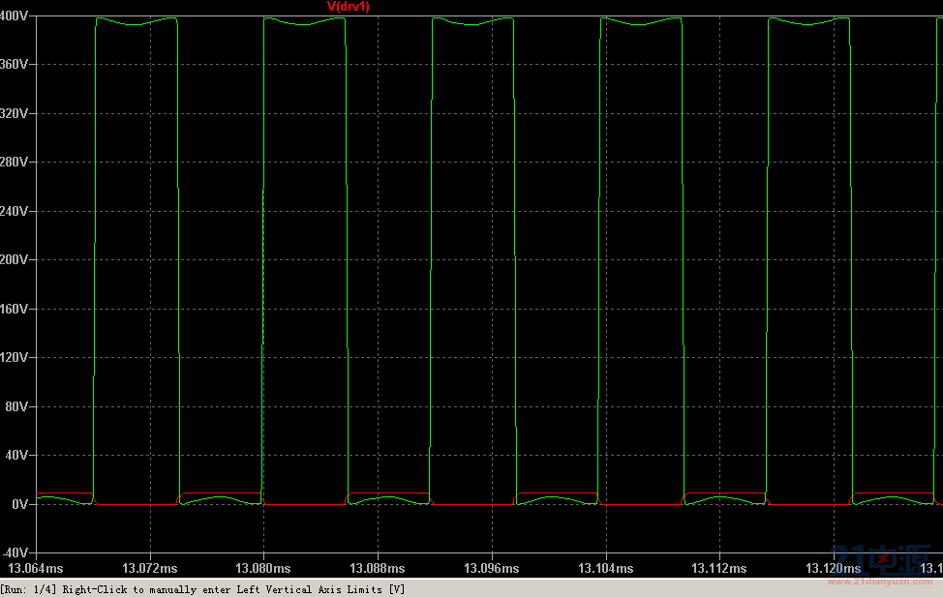Click the 13.072ms time axis label
The image size is (943, 597).
pos(150,568)
